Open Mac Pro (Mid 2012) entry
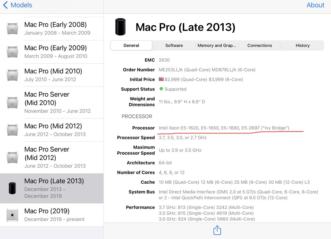This screenshot has height=239, width=331. point(52,130)
